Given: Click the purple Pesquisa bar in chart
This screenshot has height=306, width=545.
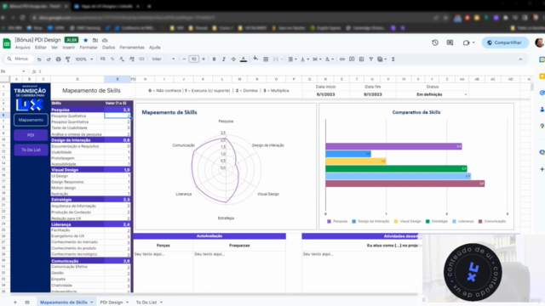Looking at the screenshot, I should tap(393, 146).
